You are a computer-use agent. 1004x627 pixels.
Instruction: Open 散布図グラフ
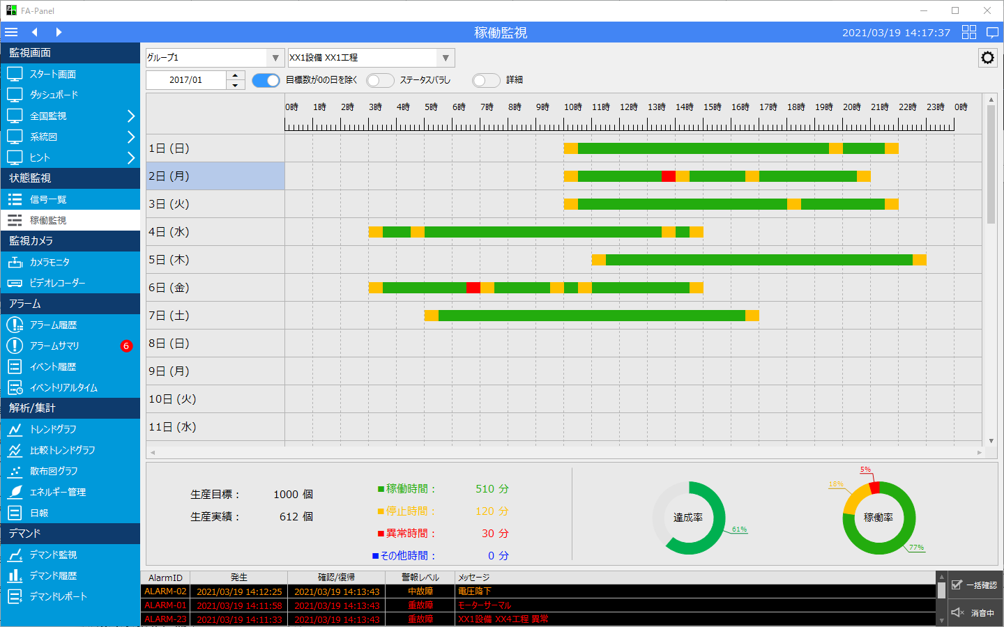point(70,471)
